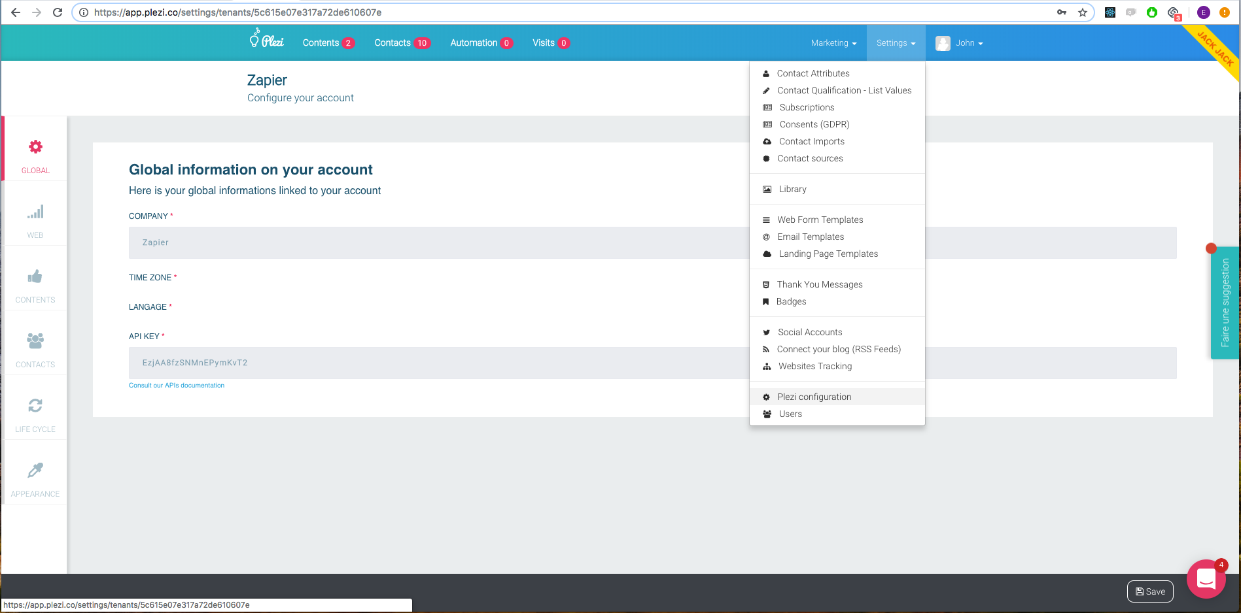
Task: Click the browser address bar URL
Action: point(237,12)
